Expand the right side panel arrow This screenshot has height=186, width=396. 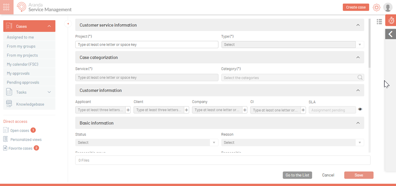click(390, 34)
